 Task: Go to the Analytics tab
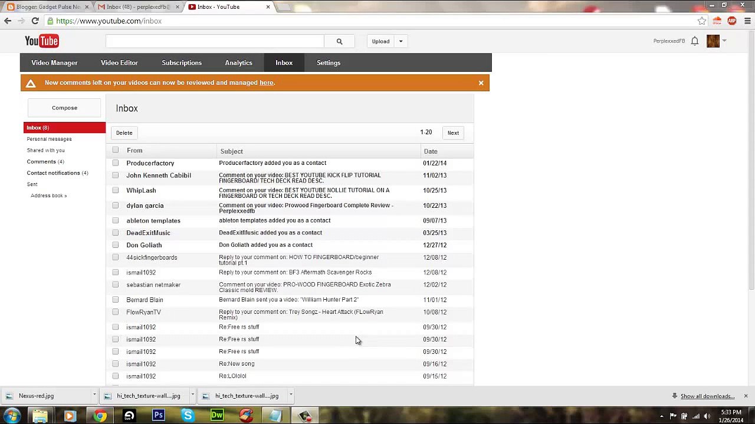tap(238, 62)
